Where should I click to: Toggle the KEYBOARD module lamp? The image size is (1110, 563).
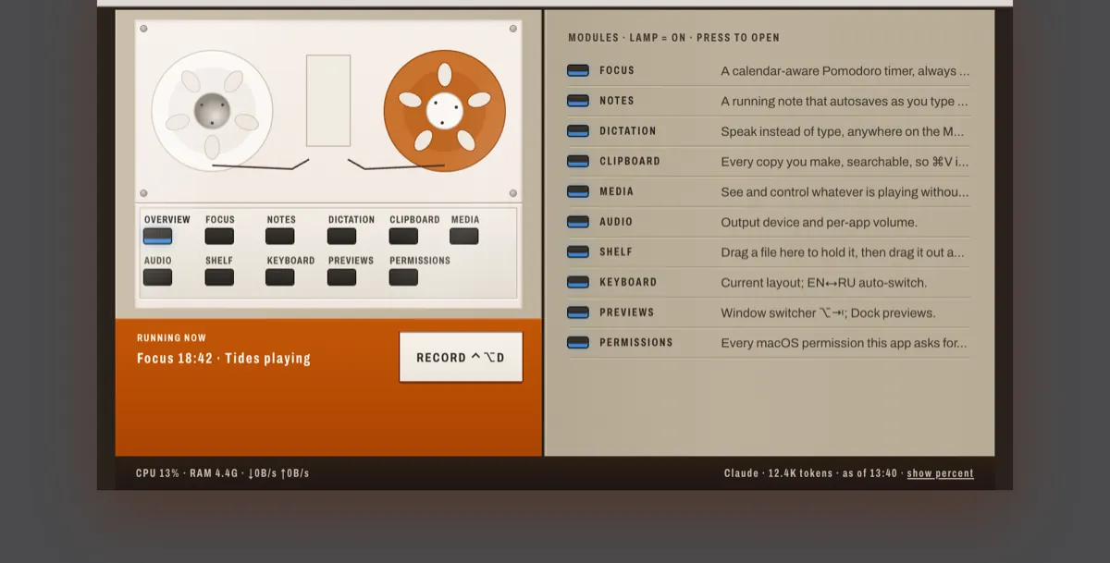pyautogui.click(x=578, y=282)
